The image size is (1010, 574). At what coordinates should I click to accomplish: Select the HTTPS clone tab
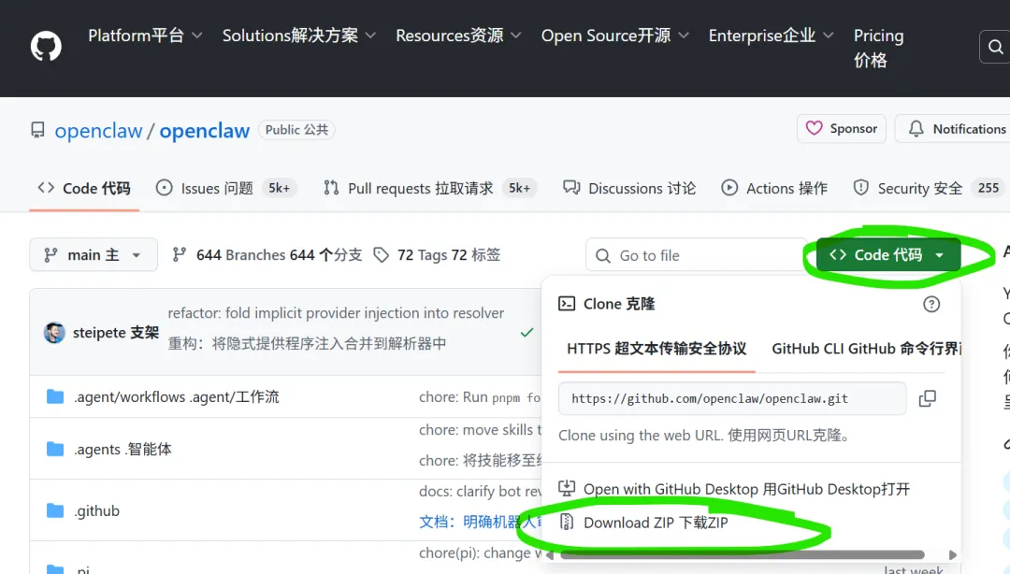coord(656,349)
